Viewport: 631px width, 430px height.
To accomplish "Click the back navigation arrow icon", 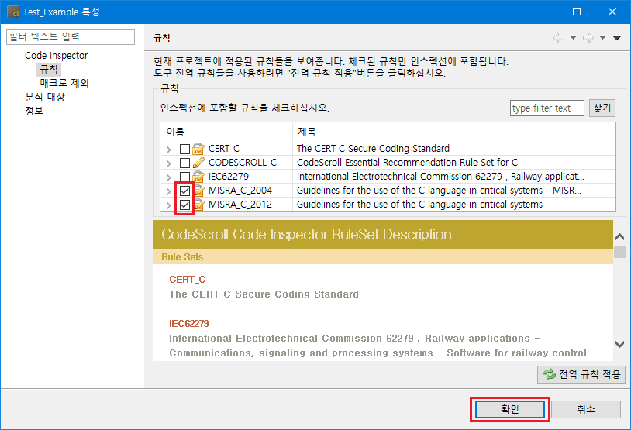I will [x=559, y=38].
